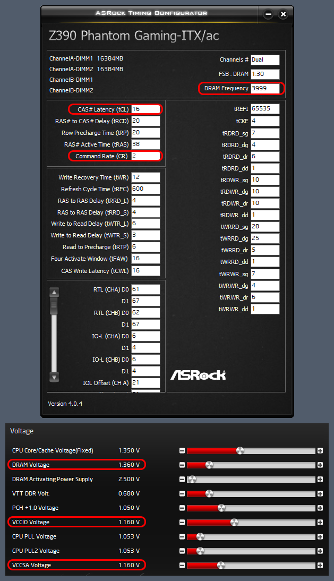Increase DRAM Activating Power Supply with plus
Image resolution: width=334 pixels, height=581 pixels.
pyautogui.click(x=320, y=479)
